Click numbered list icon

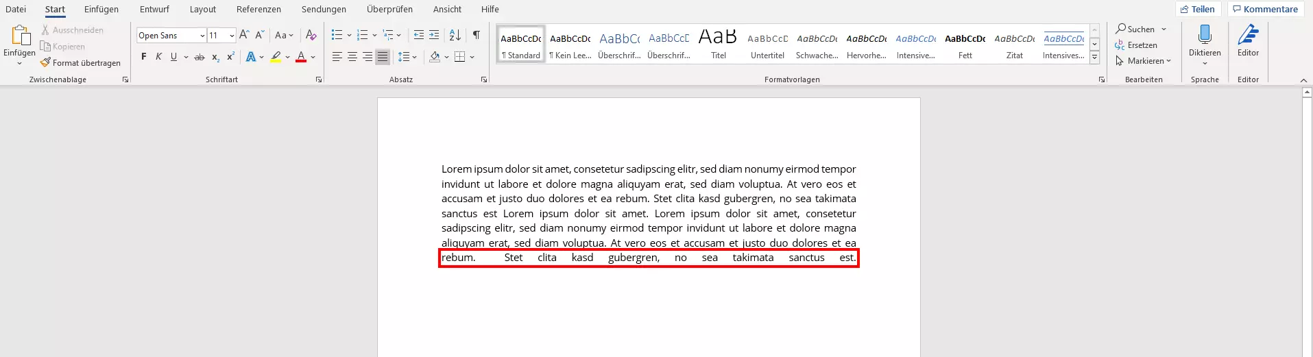[363, 35]
